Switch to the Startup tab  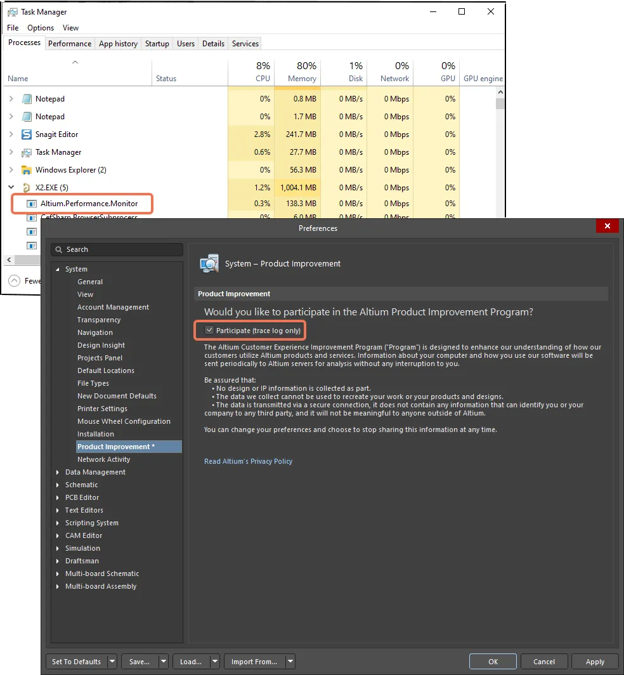tap(157, 44)
